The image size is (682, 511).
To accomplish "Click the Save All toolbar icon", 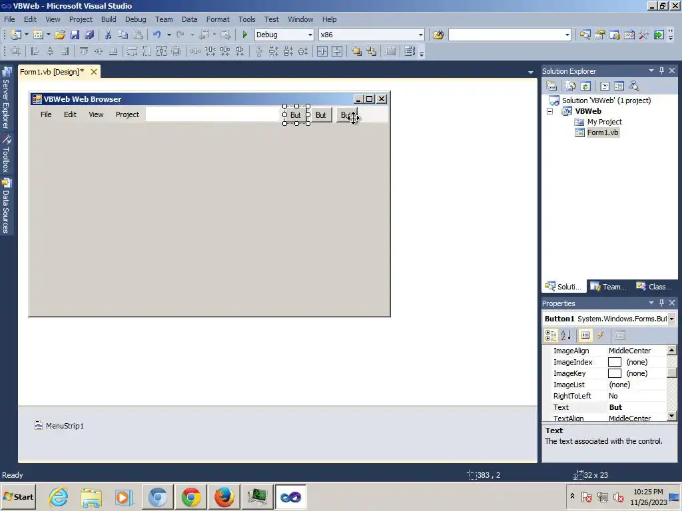I will click(x=90, y=35).
